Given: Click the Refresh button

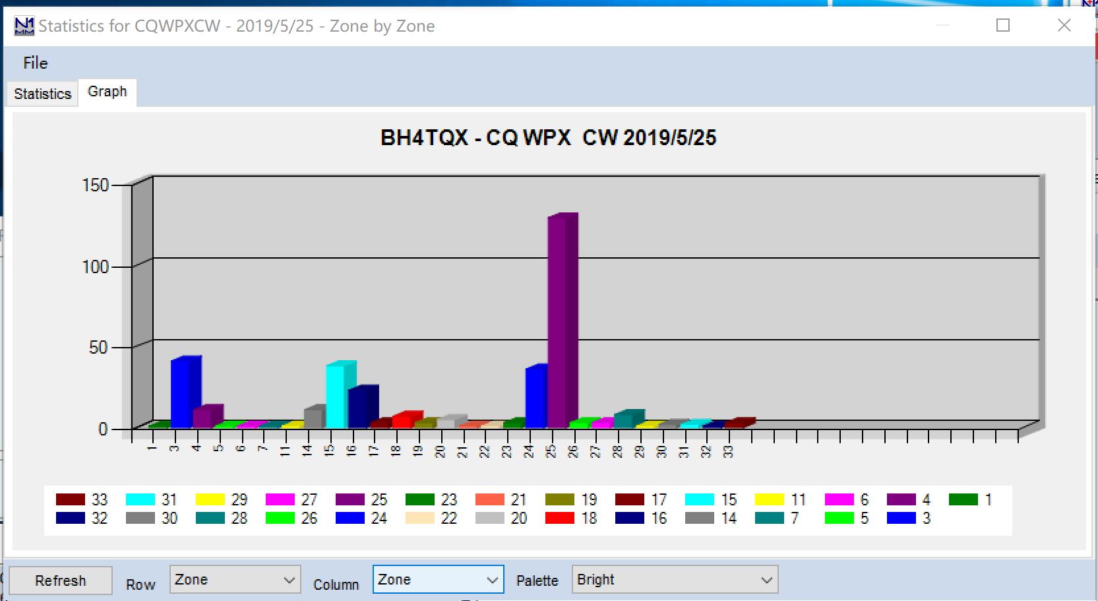Looking at the screenshot, I should (x=61, y=581).
